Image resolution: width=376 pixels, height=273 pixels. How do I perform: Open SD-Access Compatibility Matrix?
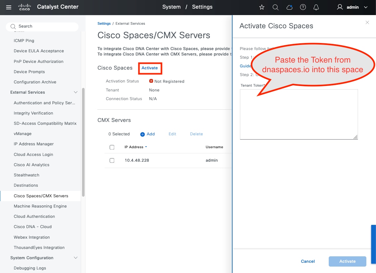45,124
